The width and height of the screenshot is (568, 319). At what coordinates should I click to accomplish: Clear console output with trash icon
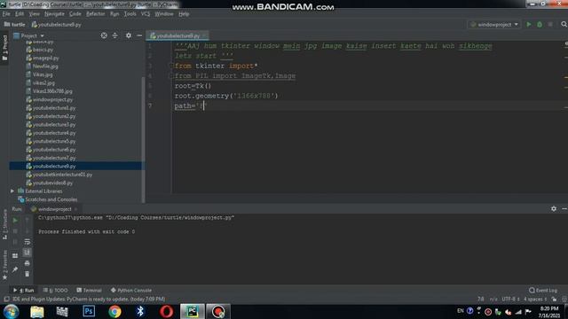point(28,274)
